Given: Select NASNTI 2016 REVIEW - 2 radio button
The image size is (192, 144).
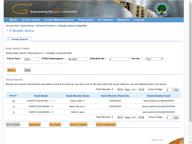Looking at the screenshot, I should (13, 107).
